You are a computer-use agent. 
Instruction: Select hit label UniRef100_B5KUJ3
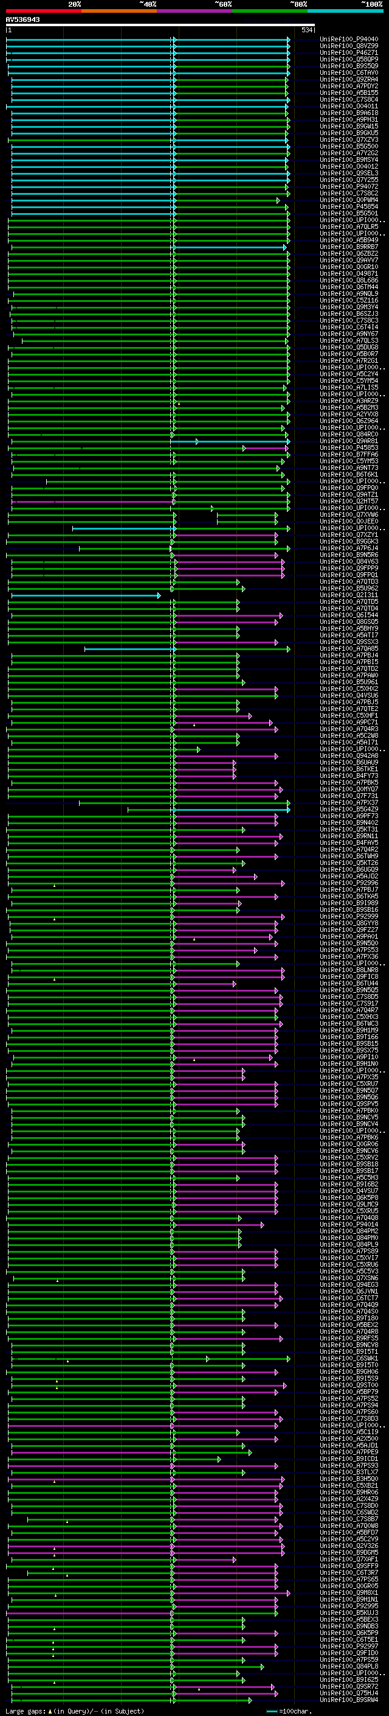349,1613
